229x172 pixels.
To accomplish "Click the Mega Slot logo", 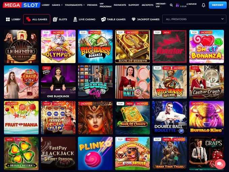I will tap(22, 5).
